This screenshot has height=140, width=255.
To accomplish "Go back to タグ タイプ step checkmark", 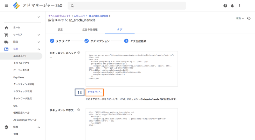I will [52, 41].
